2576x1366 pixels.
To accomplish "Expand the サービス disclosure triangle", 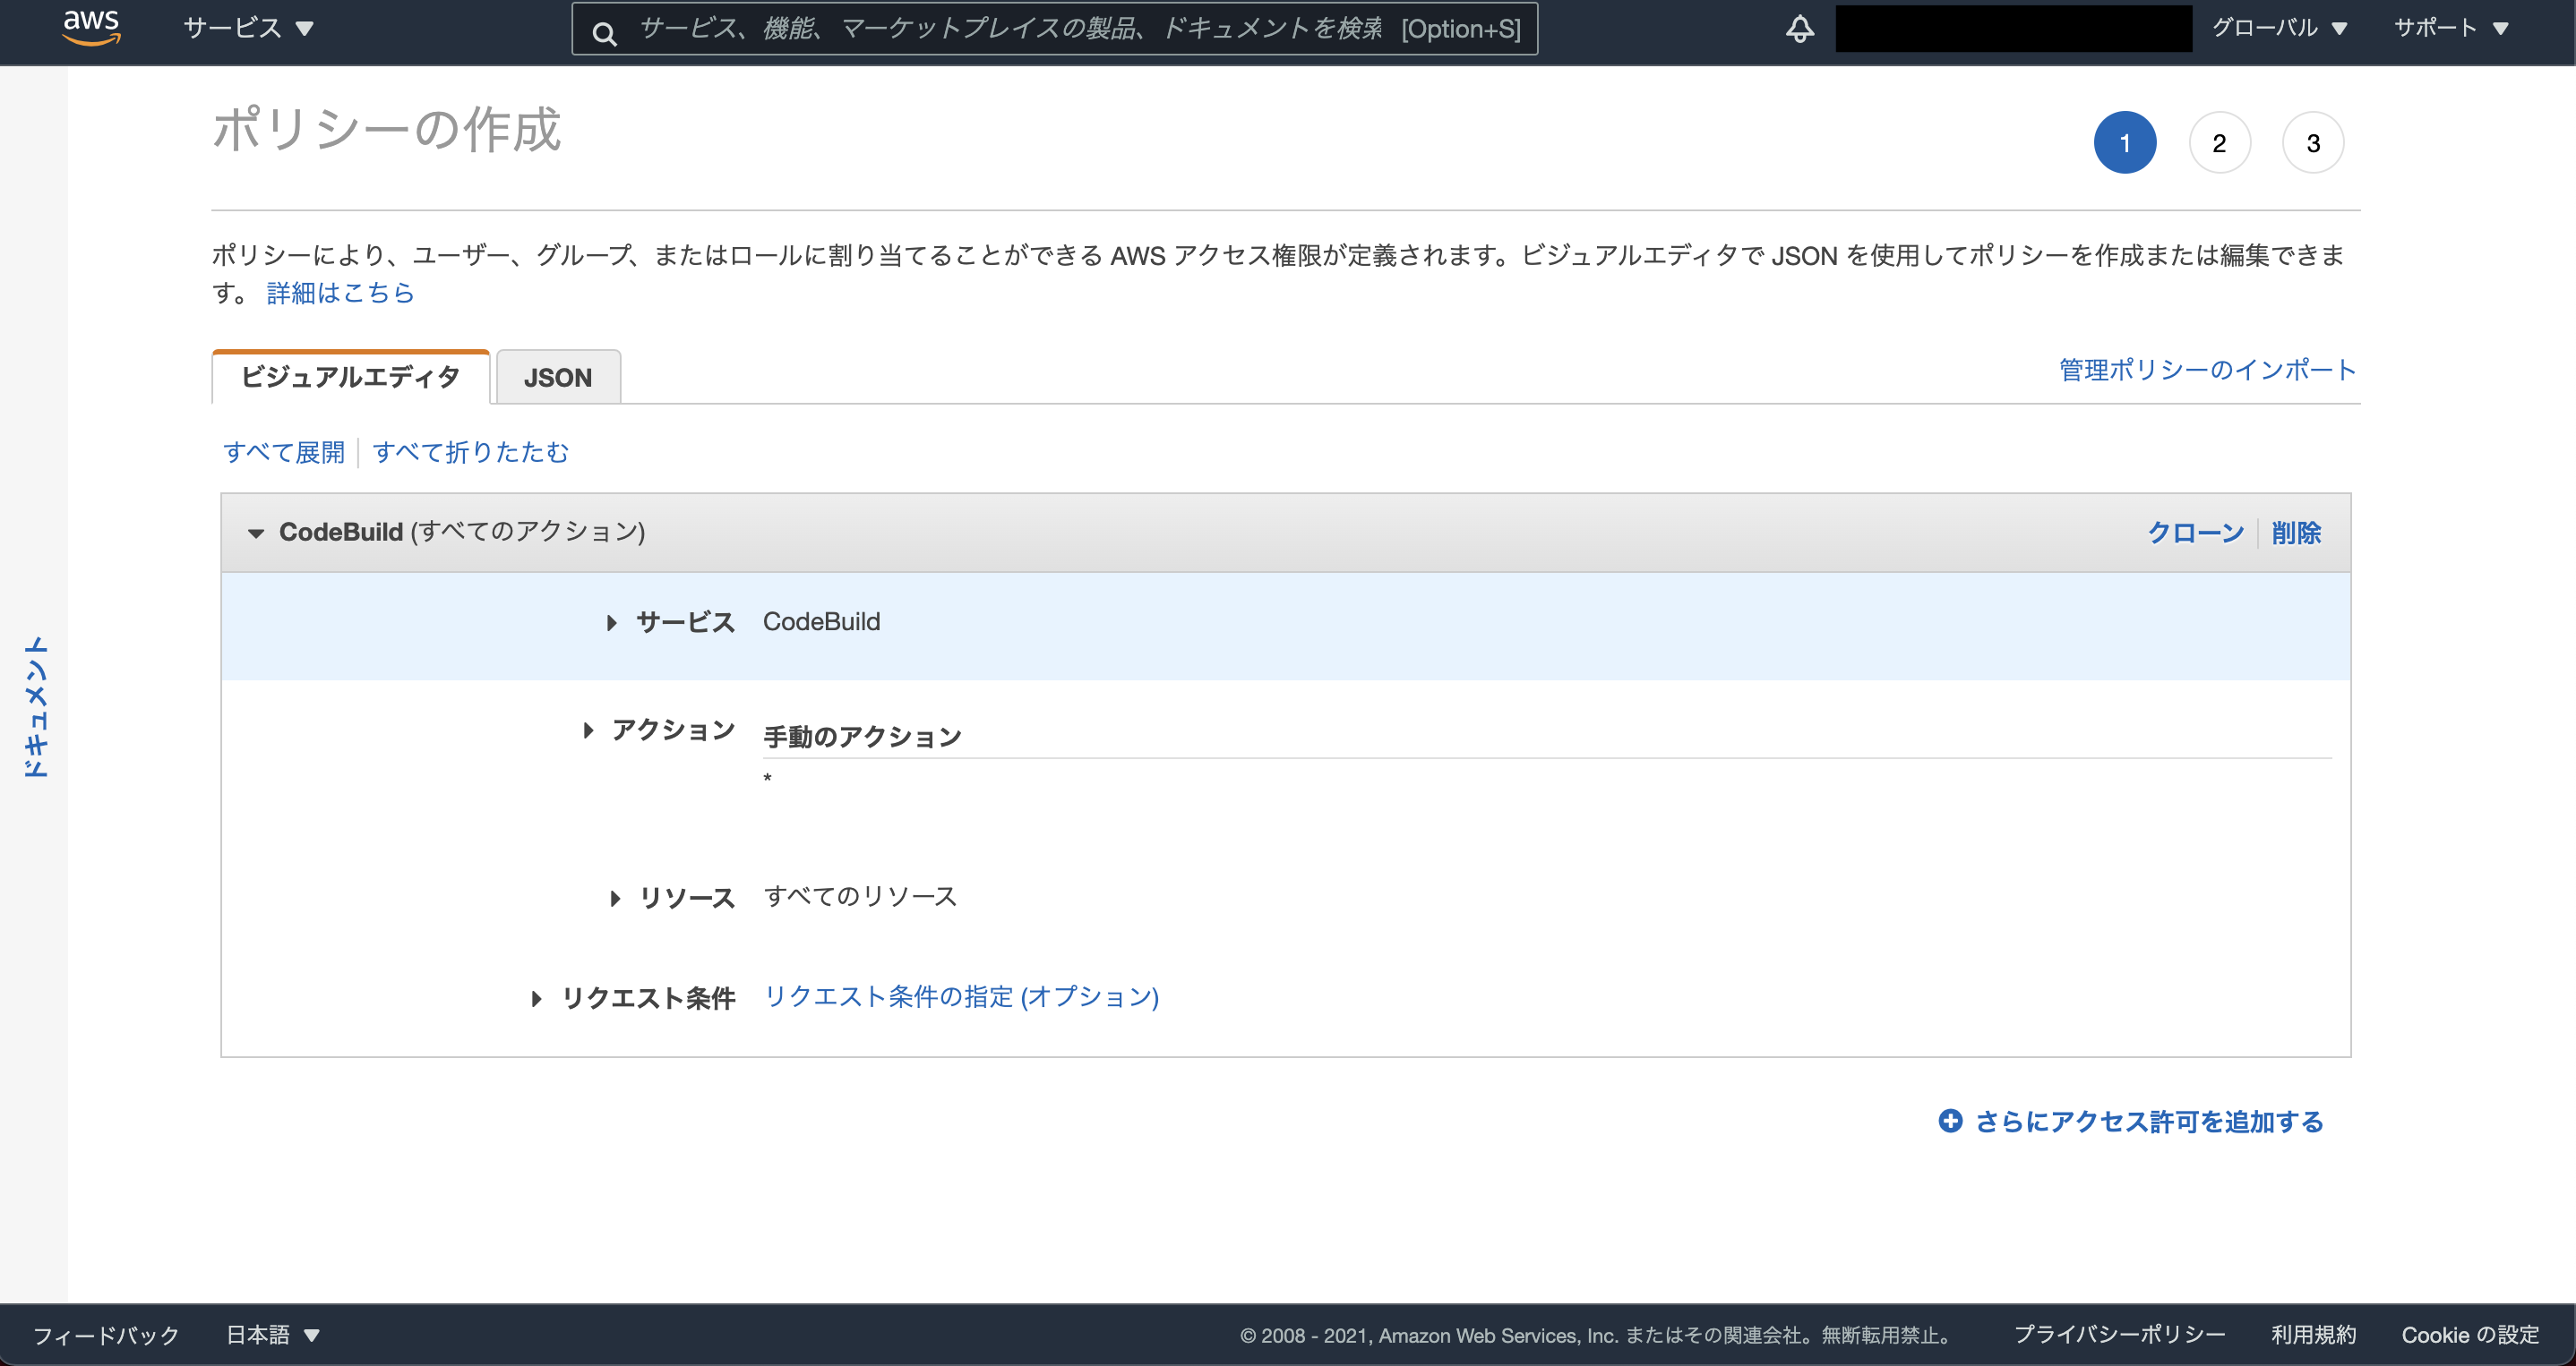I will click(x=612, y=621).
